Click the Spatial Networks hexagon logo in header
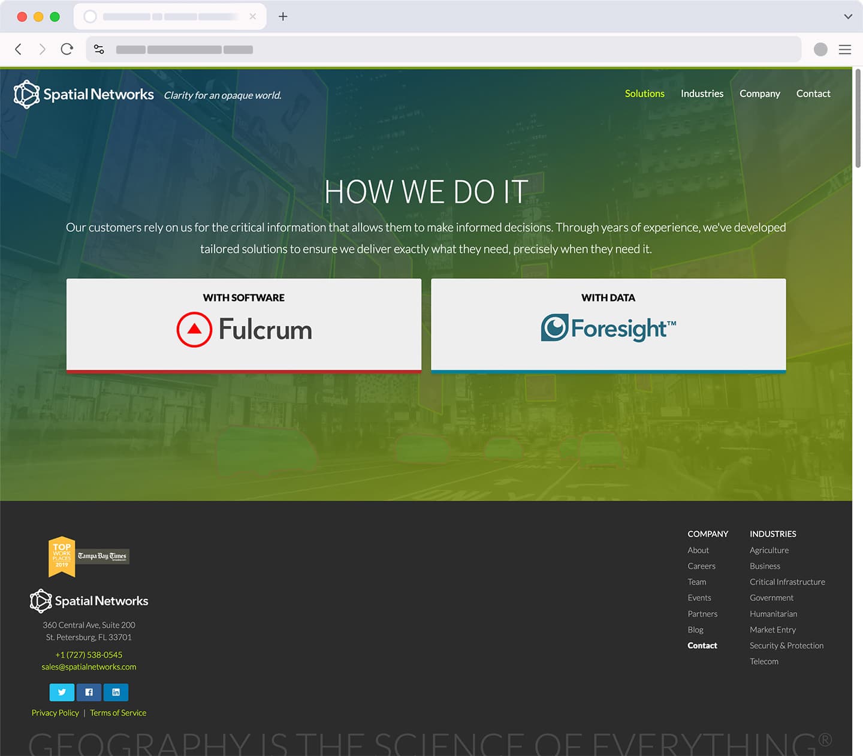This screenshot has height=756, width=863. [26, 94]
